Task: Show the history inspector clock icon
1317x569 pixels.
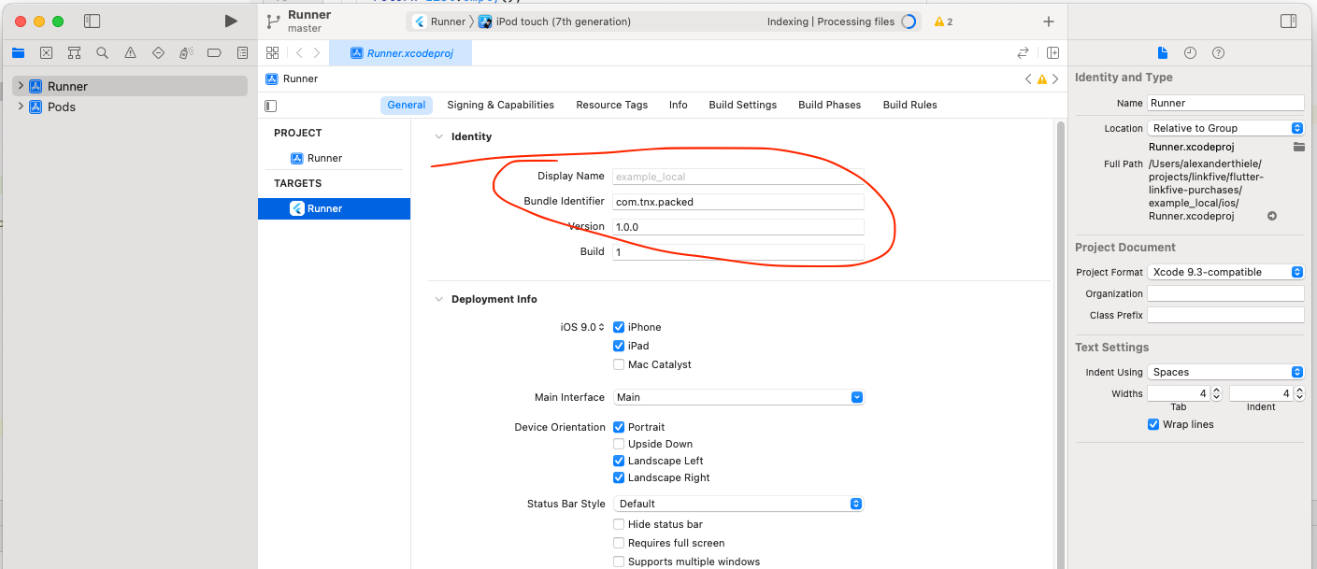Action: coord(1190,53)
